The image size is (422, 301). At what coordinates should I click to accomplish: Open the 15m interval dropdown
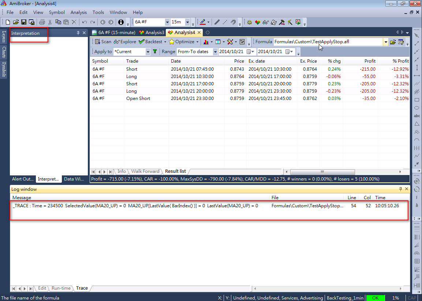(188, 22)
